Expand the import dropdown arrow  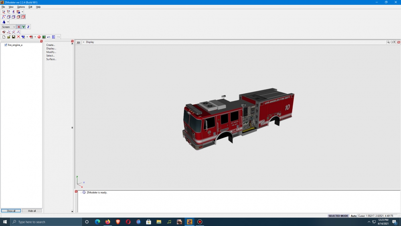click(27, 37)
